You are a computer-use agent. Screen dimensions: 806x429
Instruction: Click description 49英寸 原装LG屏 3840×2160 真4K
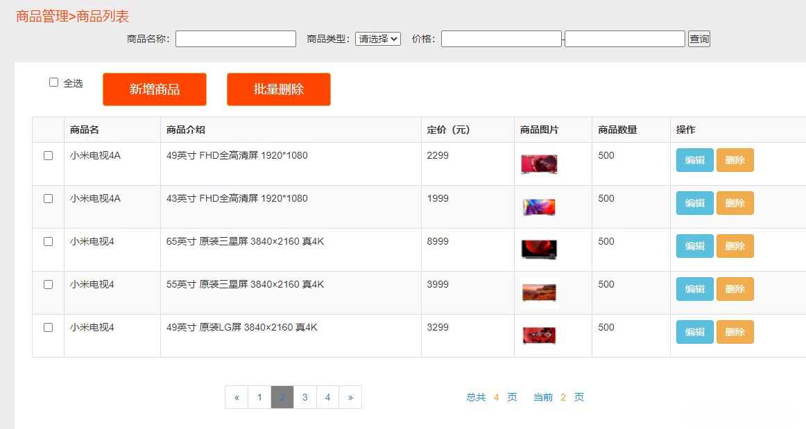tap(242, 327)
